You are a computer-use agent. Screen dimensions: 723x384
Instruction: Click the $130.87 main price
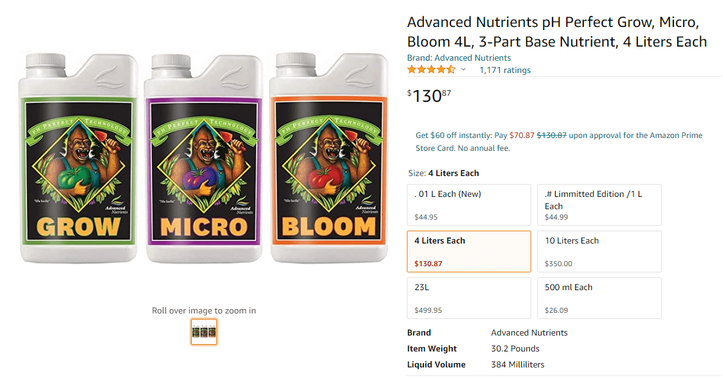click(429, 96)
